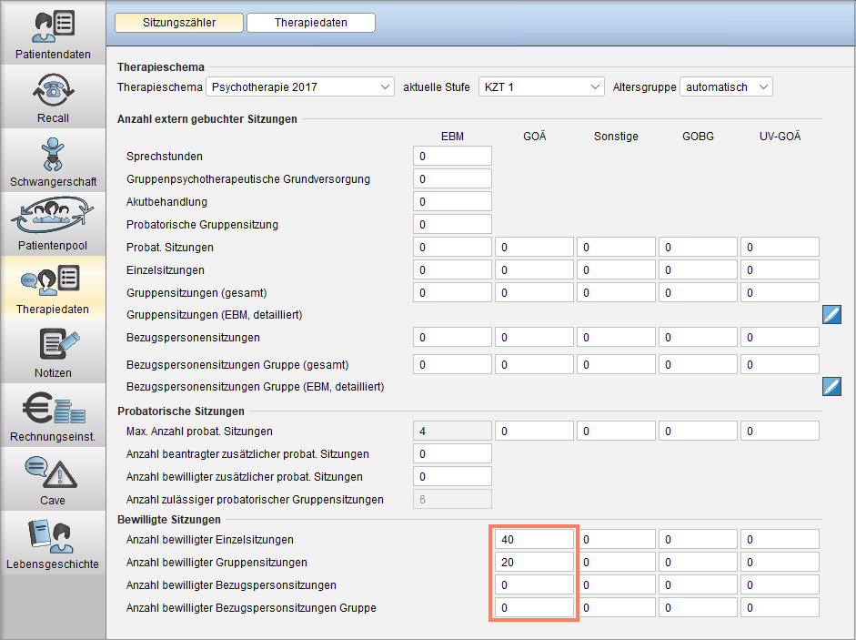Screen dimensions: 856x640
Task: Select the Therapiedaten sidebar entry
Action: (53, 288)
